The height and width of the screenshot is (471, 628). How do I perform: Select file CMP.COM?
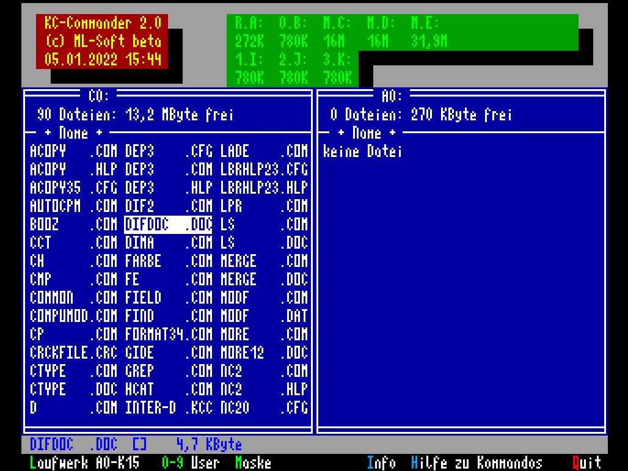pyautogui.click(x=74, y=280)
